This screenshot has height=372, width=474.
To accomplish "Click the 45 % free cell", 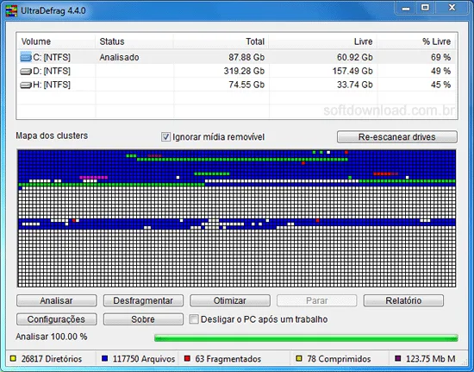I will pos(440,85).
